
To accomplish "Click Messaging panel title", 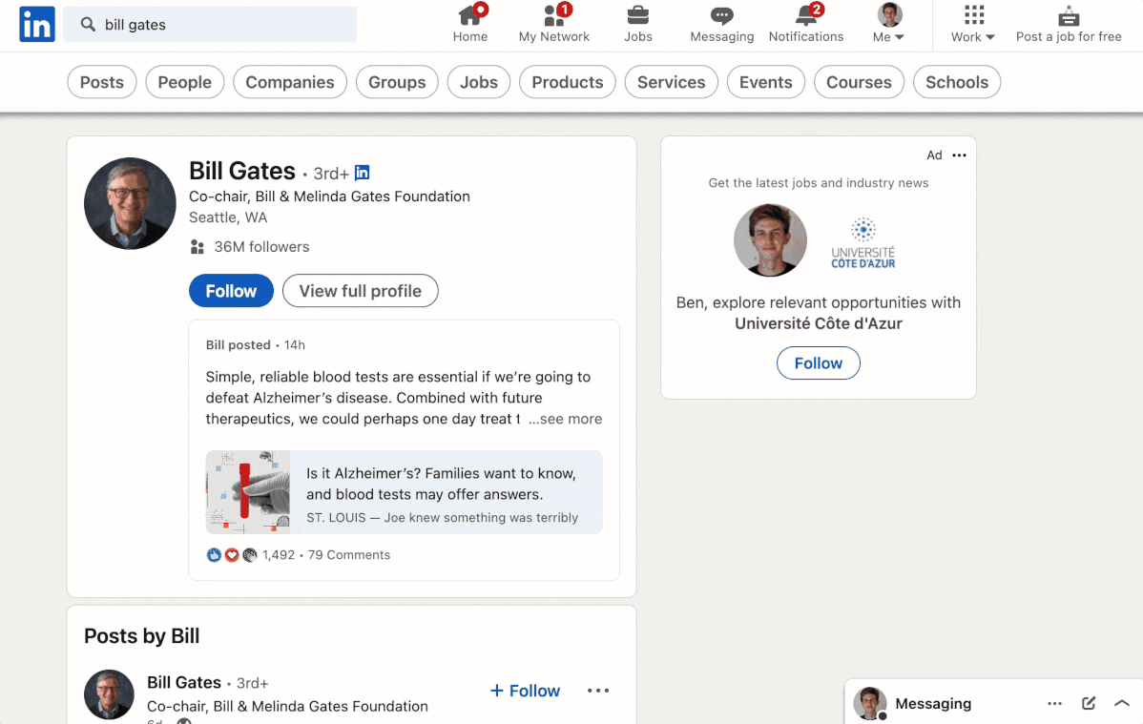I will [933, 704].
